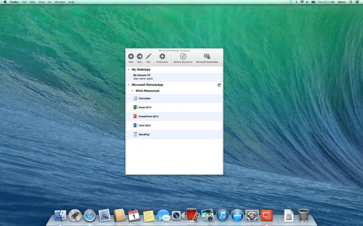Image resolution: width=363 pixels, height=226 pixels.
Task: Open Safari from the Dock
Action: click(x=90, y=216)
